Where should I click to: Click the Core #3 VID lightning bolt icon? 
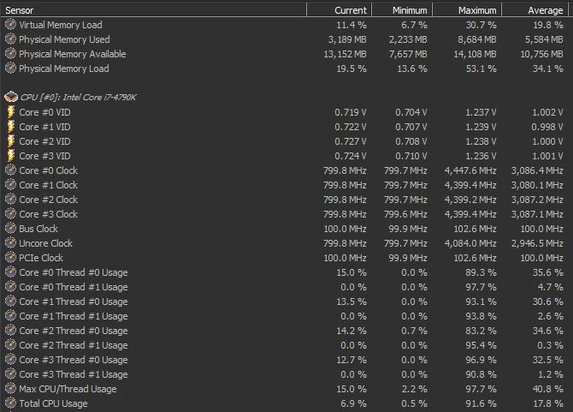click(x=10, y=156)
